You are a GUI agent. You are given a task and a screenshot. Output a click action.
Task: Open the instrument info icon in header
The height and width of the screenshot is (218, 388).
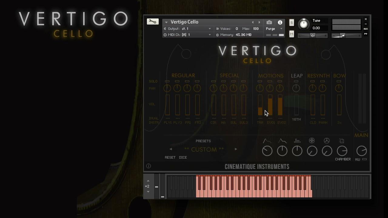coord(280,22)
